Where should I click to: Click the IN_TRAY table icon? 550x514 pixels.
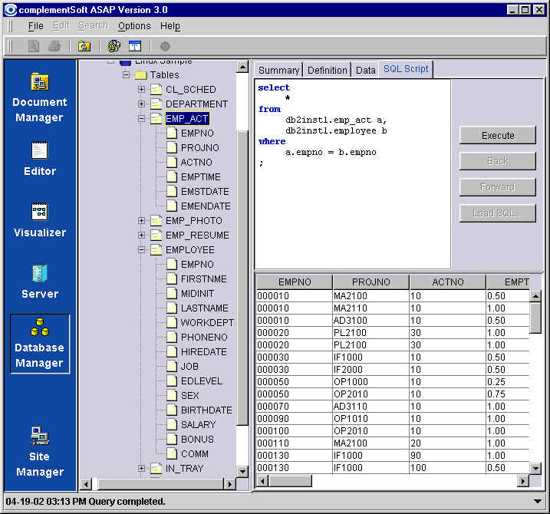pyautogui.click(x=156, y=468)
